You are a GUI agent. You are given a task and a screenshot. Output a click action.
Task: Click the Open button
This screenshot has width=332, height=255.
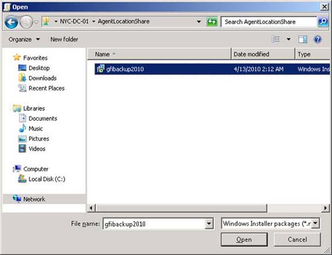[x=244, y=239]
